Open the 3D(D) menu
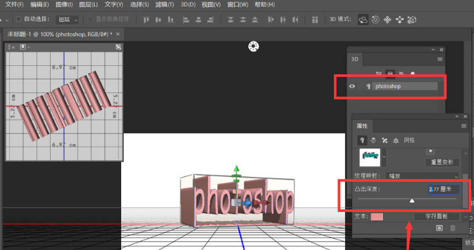 click(x=188, y=5)
